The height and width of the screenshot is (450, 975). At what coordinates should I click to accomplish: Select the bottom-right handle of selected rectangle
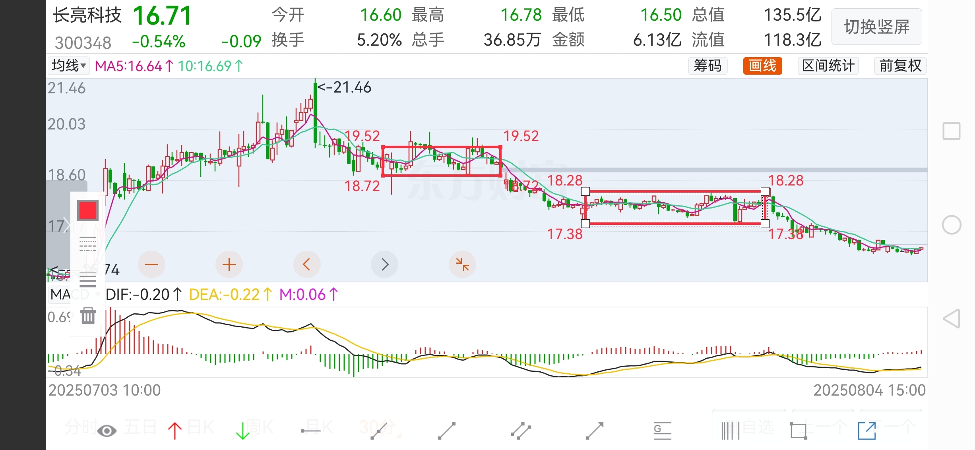pyautogui.click(x=765, y=224)
